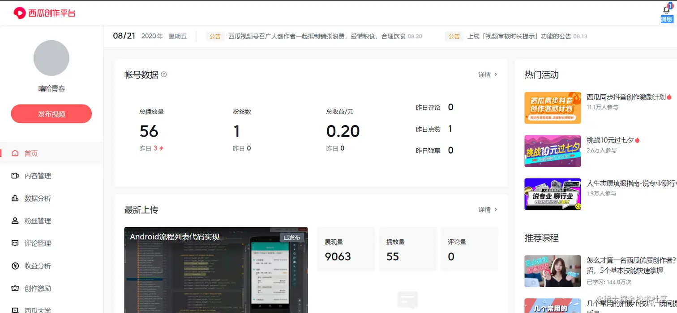Click the 评论量 0 card

469,249
